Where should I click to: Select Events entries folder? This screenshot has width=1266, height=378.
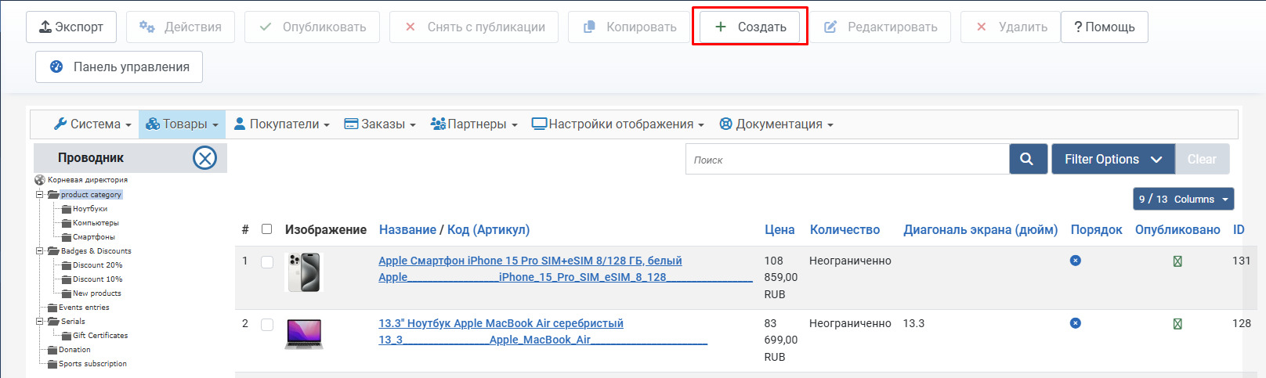tap(84, 308)
